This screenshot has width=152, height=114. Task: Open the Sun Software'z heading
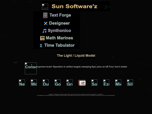tap(74, 6)
